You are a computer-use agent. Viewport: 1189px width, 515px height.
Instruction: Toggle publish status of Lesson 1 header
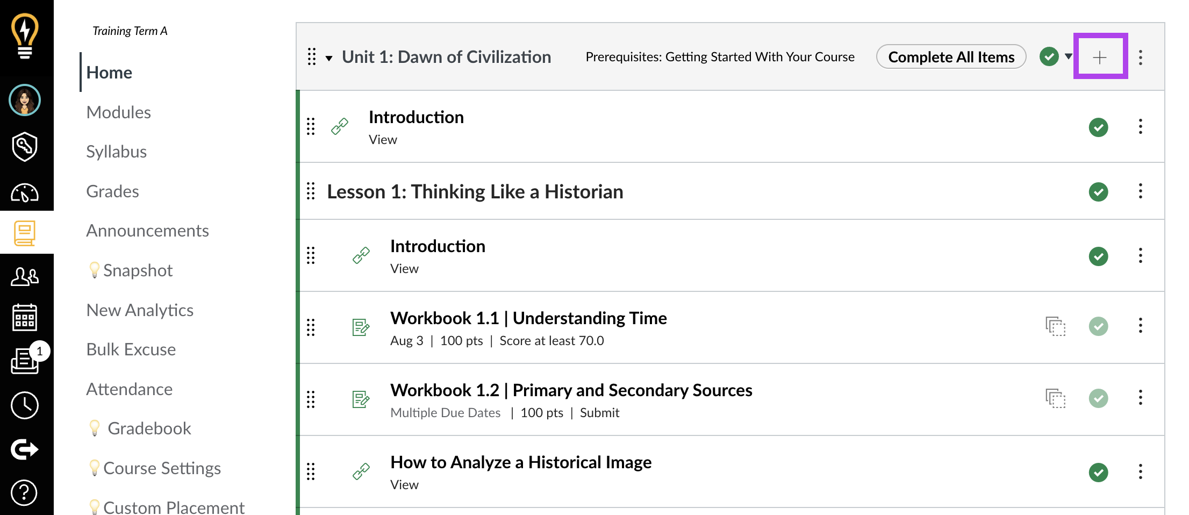[1099, 192]
